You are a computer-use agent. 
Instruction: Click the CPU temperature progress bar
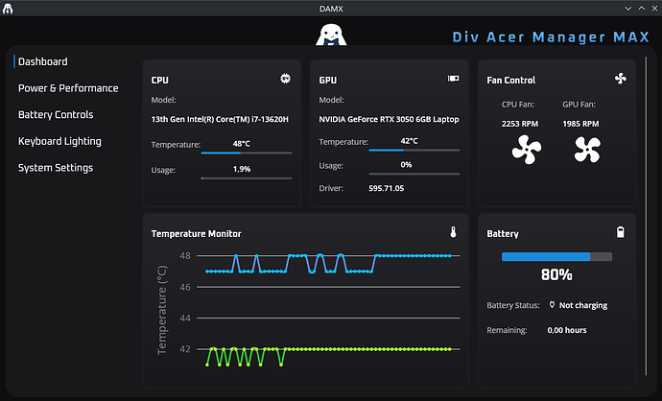click(247, 153)
